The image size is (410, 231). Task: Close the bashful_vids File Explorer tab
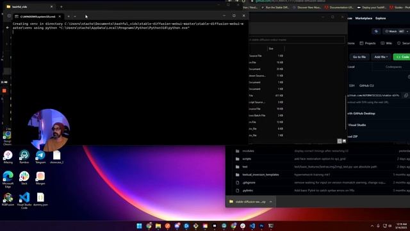(x=51, y=6)
